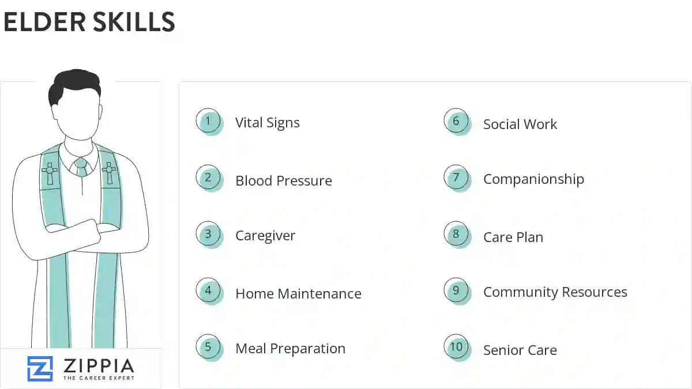Click the blue Zippia Z logo icon
This screenshot has width=692, height=389.
click(x=40, y=368)
